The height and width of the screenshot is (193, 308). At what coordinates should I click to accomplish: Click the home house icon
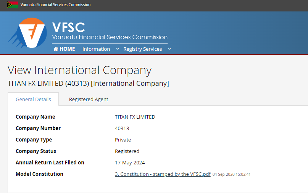click(x=56, y=49)
